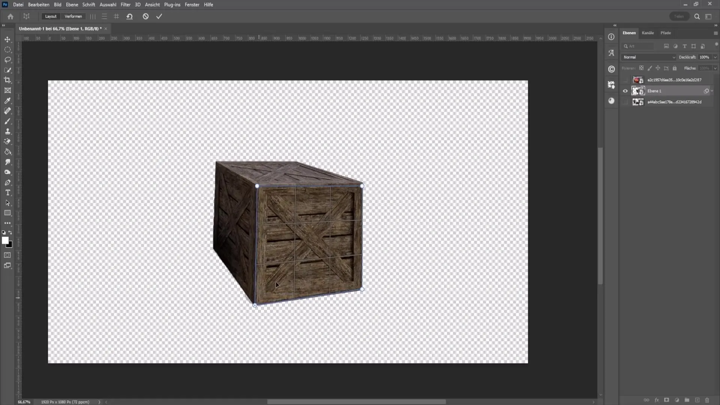Screen dimensions: 720x405
Task: Select the Horizontal Type tool
Action: pos(7,193)
